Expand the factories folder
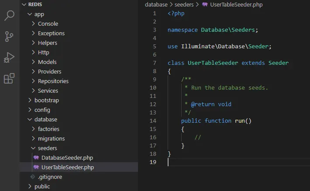 pos(33,129)
